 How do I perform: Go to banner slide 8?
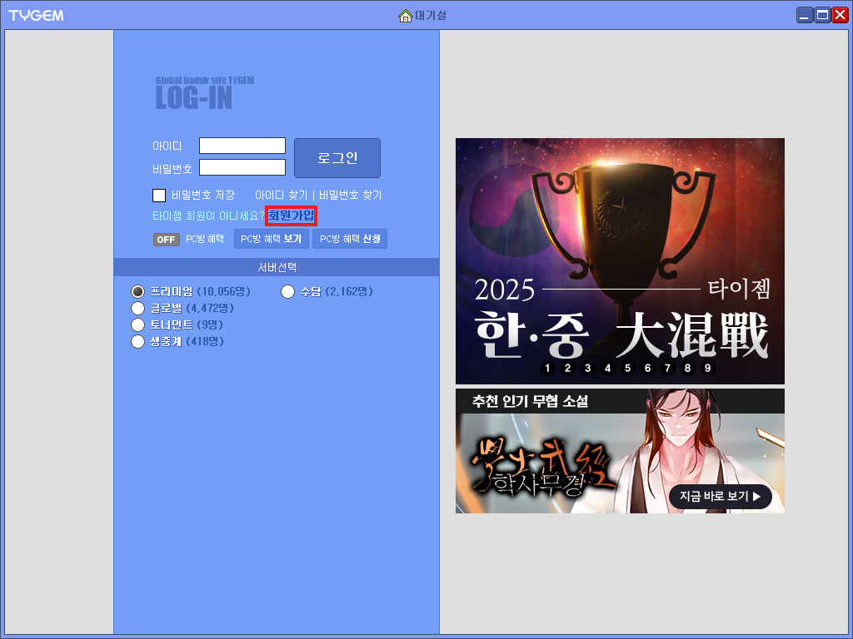[687, 368]
